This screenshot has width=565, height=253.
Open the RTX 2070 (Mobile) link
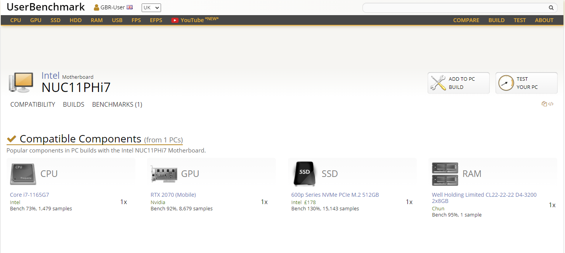[x=173, y=195]
